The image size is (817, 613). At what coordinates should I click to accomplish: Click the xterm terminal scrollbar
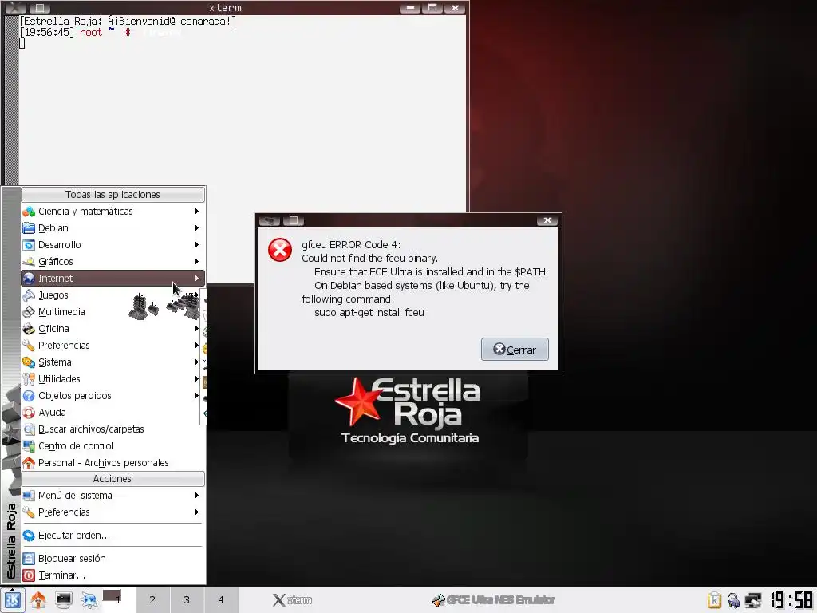click(11, 99)
